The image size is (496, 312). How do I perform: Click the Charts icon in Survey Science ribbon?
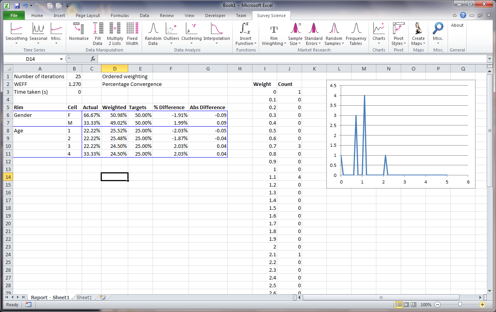[x=378, y=34]
